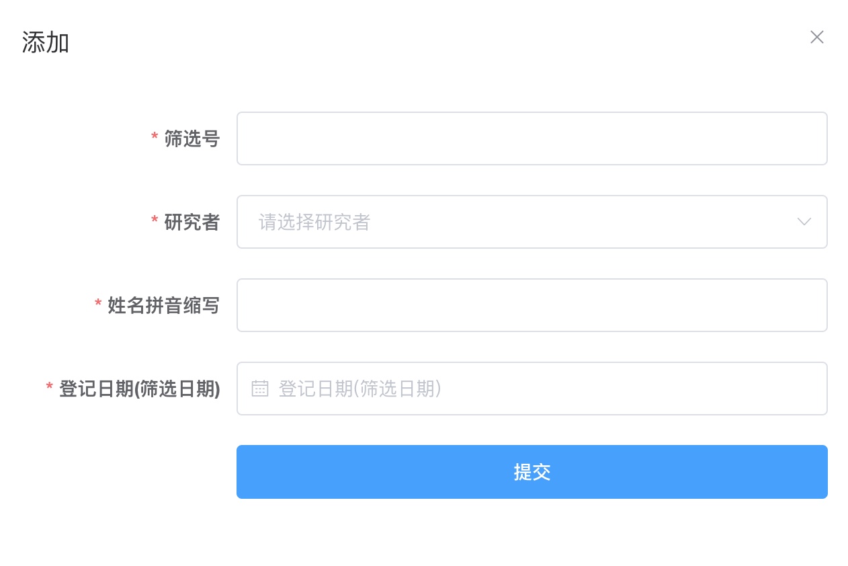The image size is (848, 566).
Task: Click the 登记日期(筛选日期) placeholder text
Action: tap(358, 389)
